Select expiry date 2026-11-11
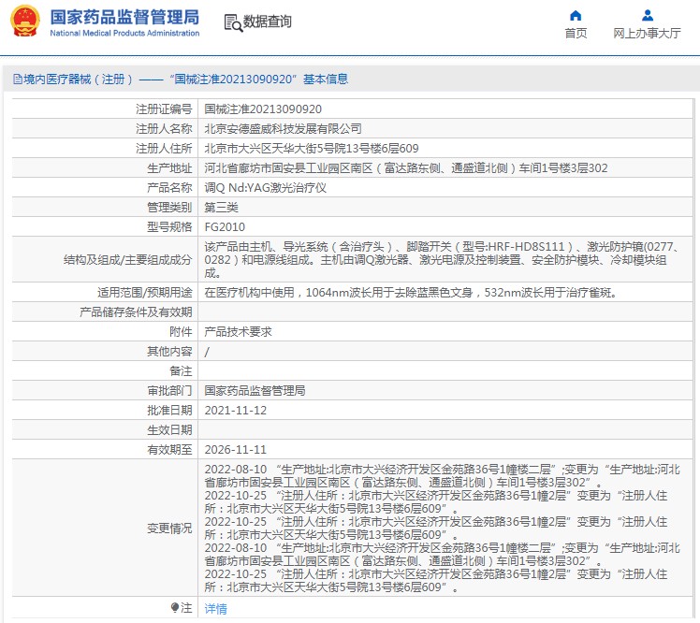The image size is (700, 623). tap(235, 450)
